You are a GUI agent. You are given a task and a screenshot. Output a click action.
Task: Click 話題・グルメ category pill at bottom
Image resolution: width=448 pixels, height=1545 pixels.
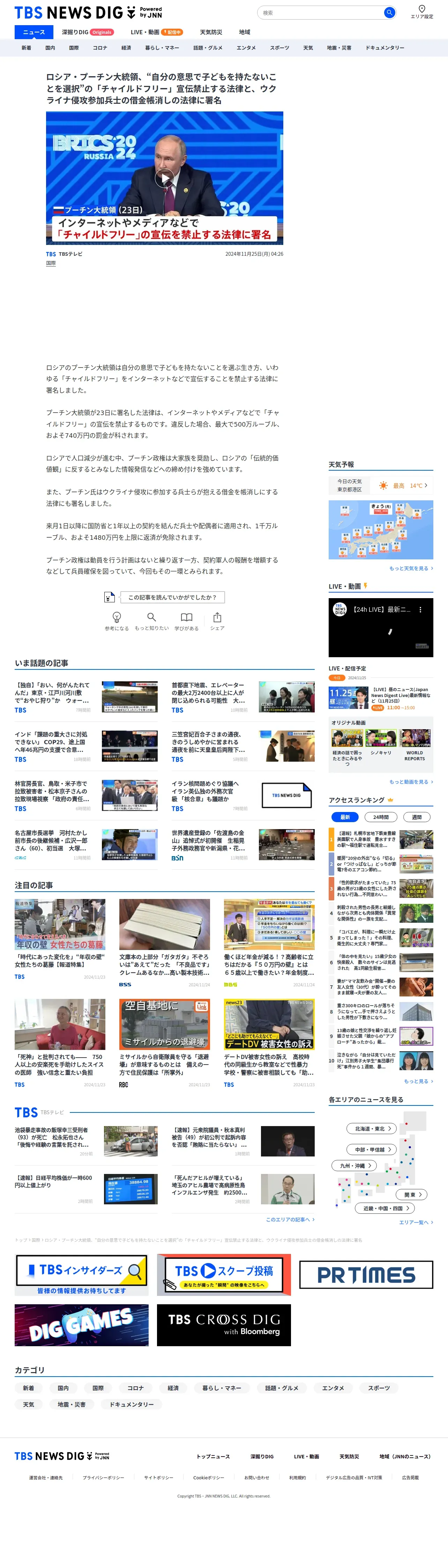(282, 1388)
